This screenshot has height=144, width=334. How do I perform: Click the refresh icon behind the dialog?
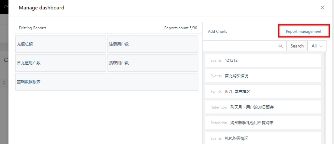tap(6, 60)
